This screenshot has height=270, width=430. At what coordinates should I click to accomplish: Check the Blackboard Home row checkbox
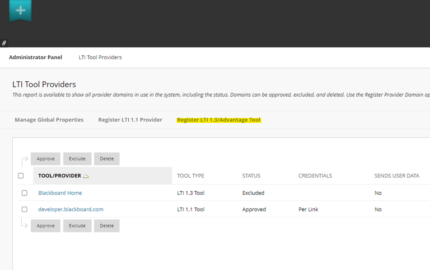click(x=24, y=193)
